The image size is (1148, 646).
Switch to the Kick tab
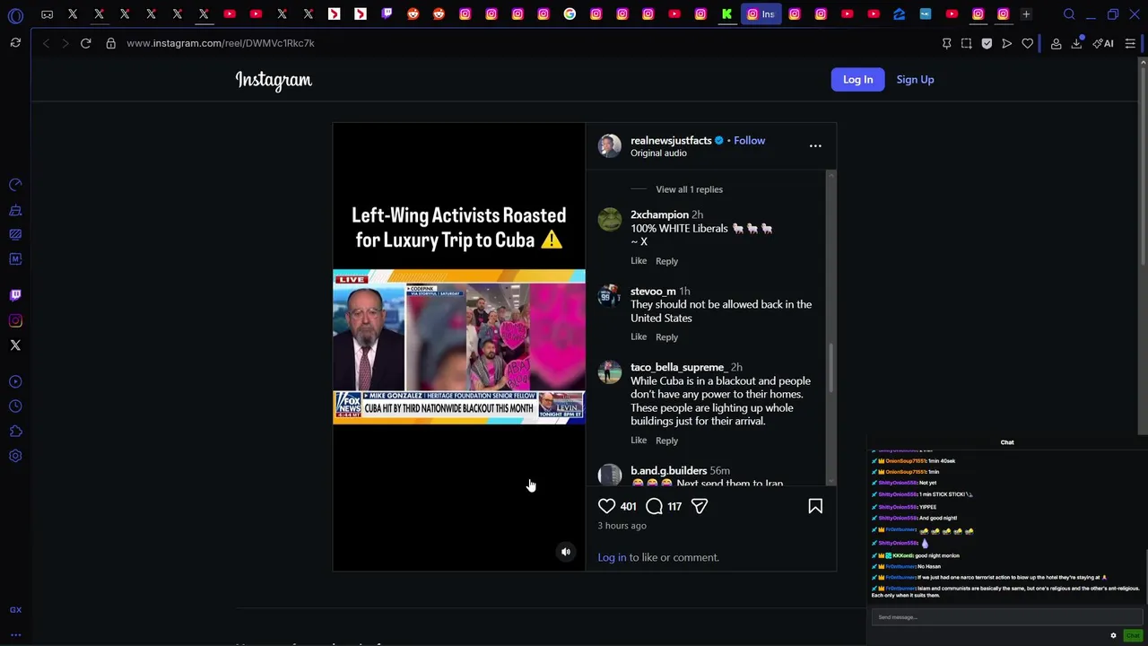point(726,14)
